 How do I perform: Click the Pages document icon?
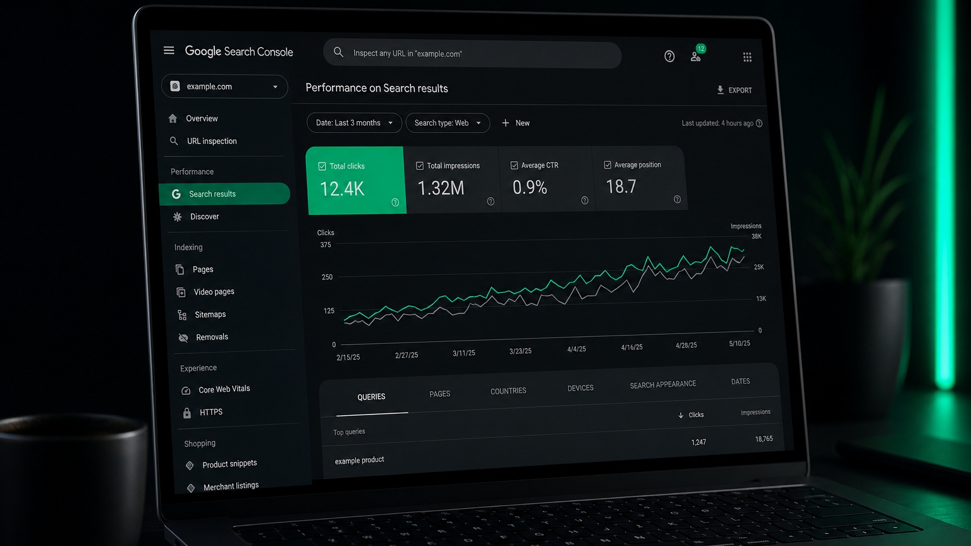pyautogui.click(x=180, y=270)
